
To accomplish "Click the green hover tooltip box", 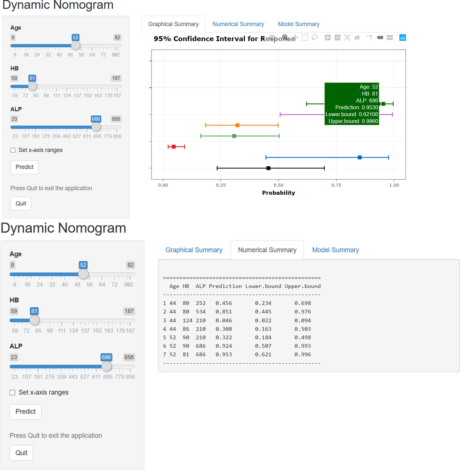I will (352, 104).
